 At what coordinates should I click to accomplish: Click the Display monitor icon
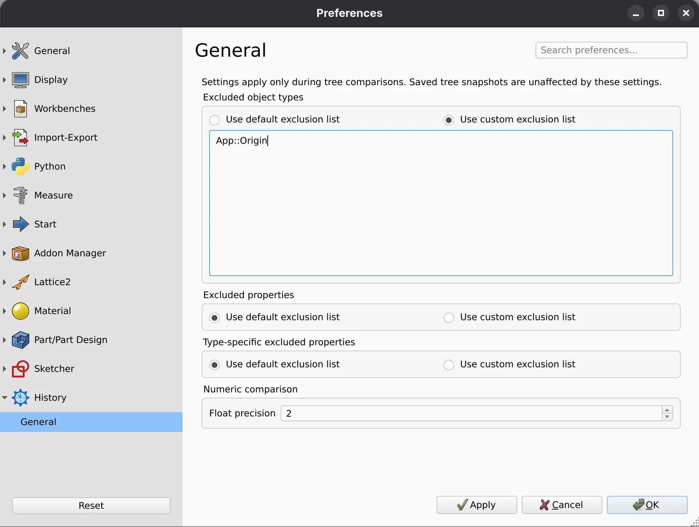pyautogui.click(x=21, y=80)
